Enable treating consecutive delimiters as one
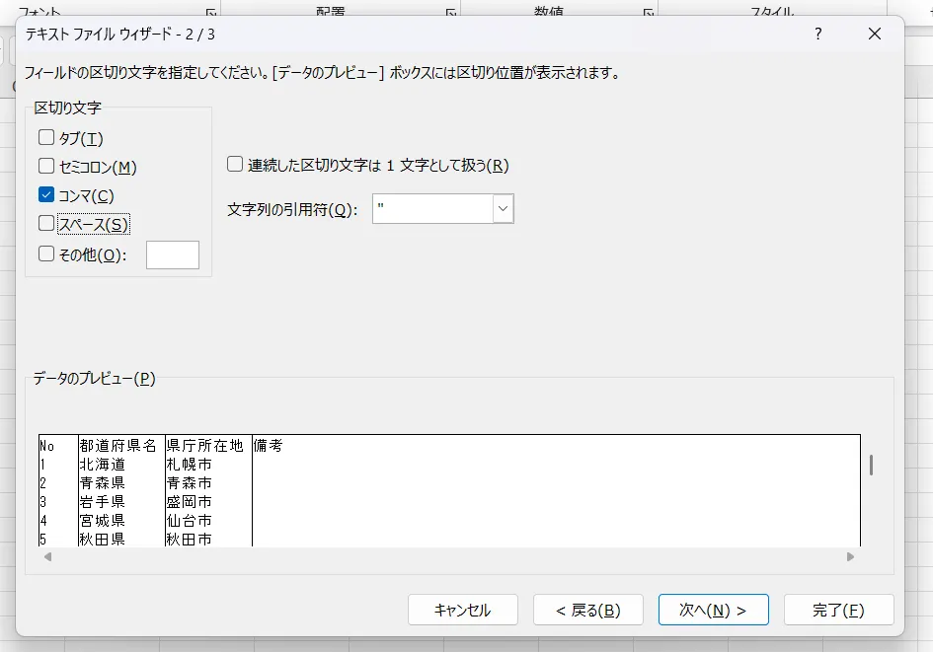Screen dimensions: 933x652 (x=235, y=165)
